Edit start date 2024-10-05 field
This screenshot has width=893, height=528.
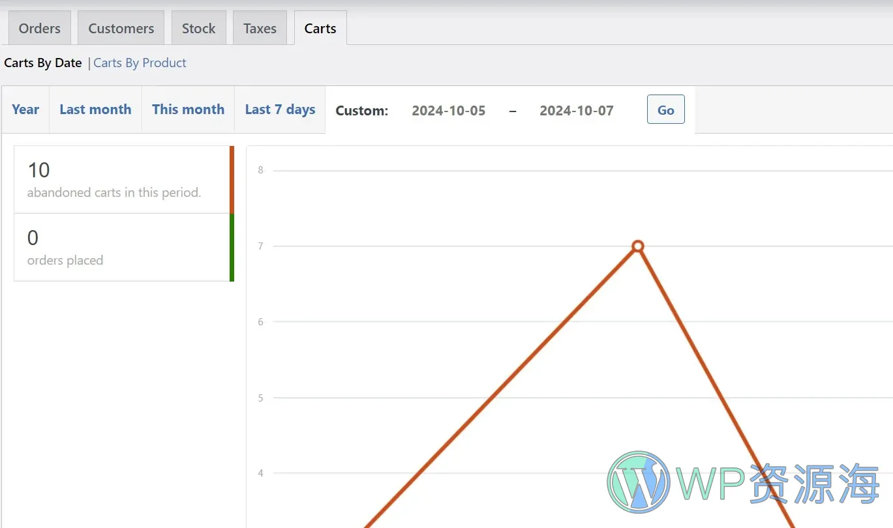click(x=449, y=110)
